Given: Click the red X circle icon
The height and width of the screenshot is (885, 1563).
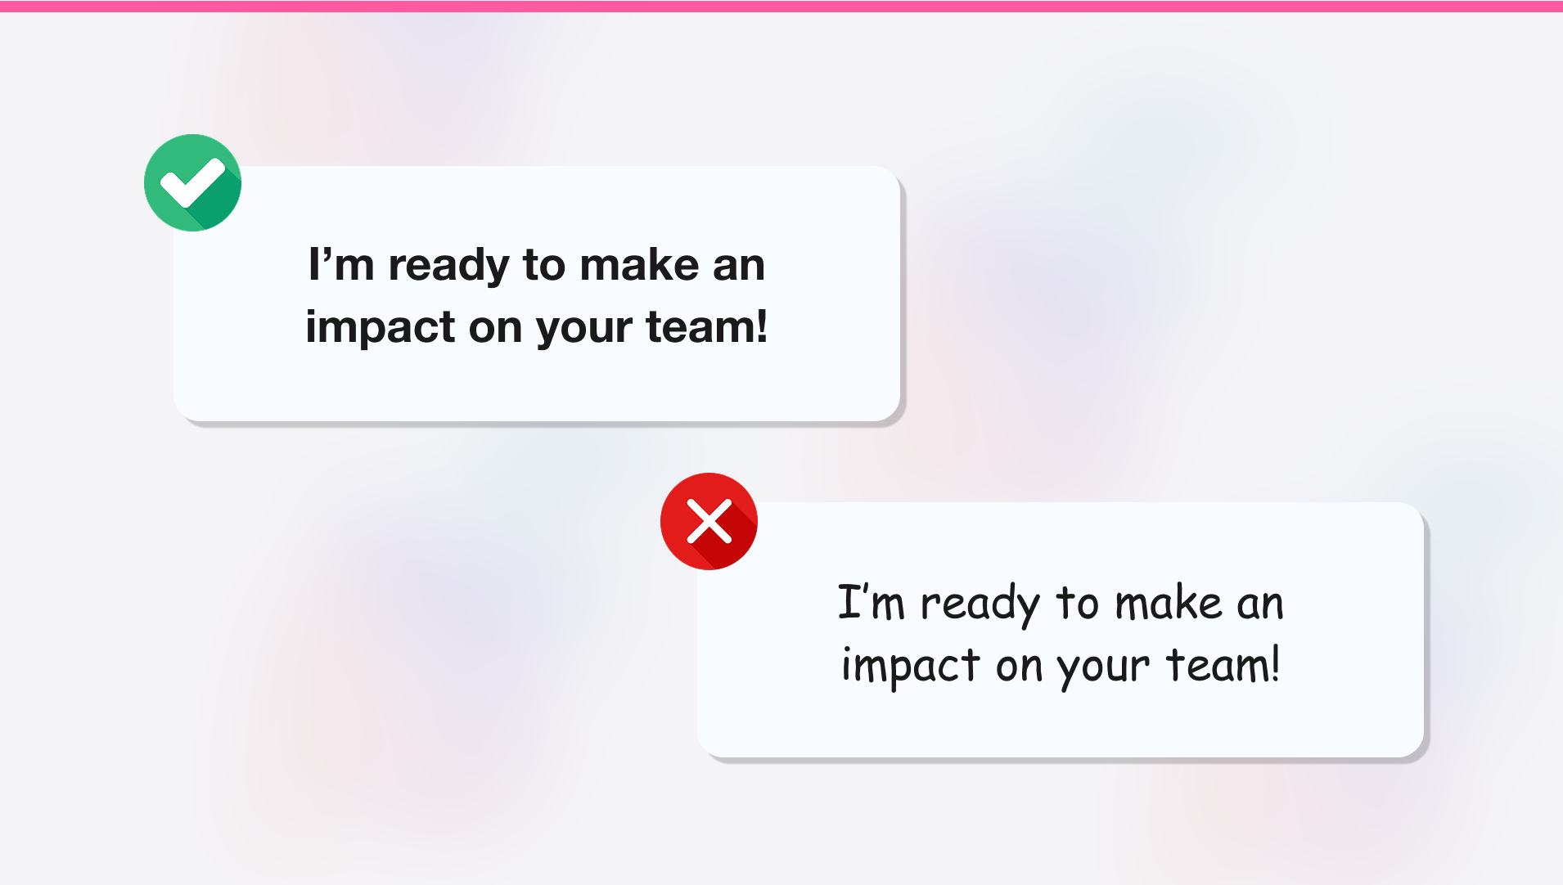Looking at the screenshot, I should point(709,521).
